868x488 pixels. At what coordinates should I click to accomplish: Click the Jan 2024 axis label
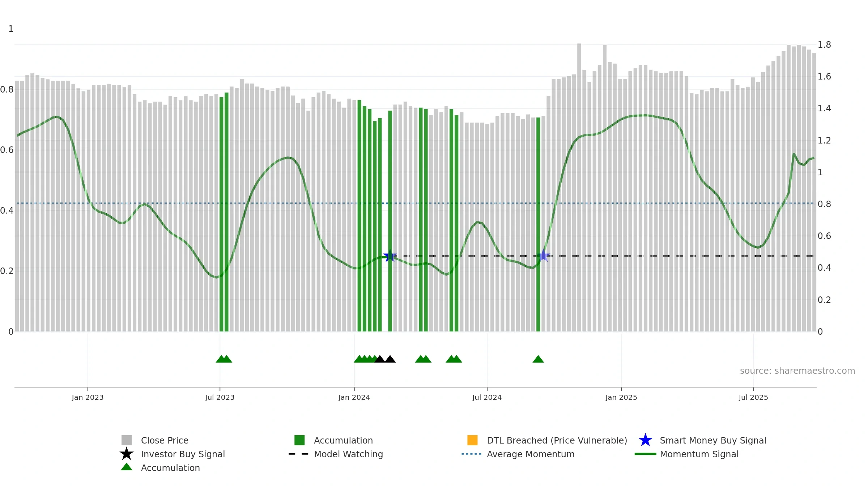(354, 397)
